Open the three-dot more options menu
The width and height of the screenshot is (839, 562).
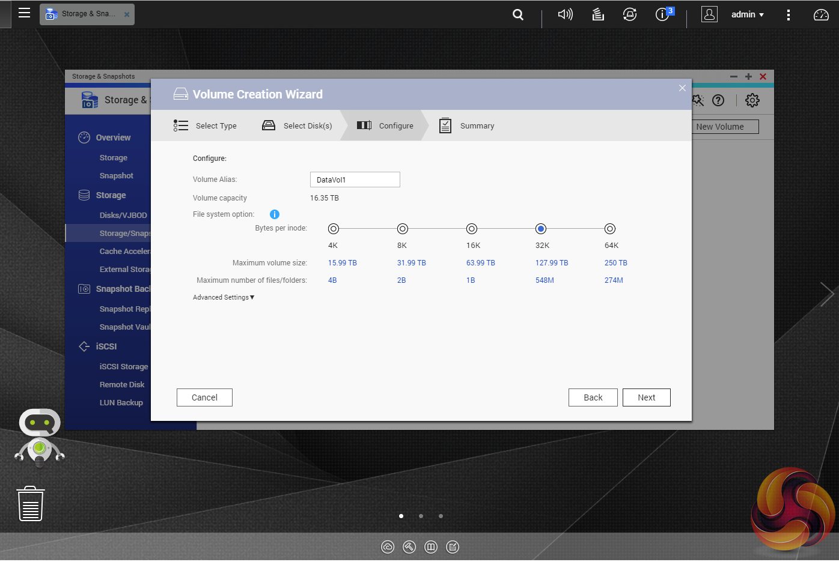click(x=788, y=15)
